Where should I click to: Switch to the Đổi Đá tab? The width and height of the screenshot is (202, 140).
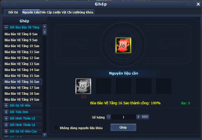(13, 12)
